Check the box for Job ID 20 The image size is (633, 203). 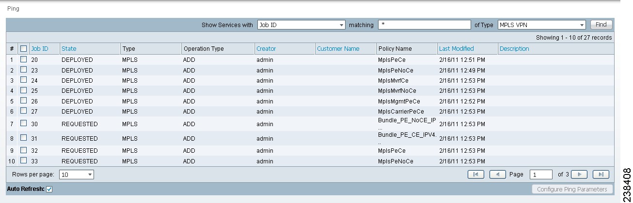(x=23, y=59)
